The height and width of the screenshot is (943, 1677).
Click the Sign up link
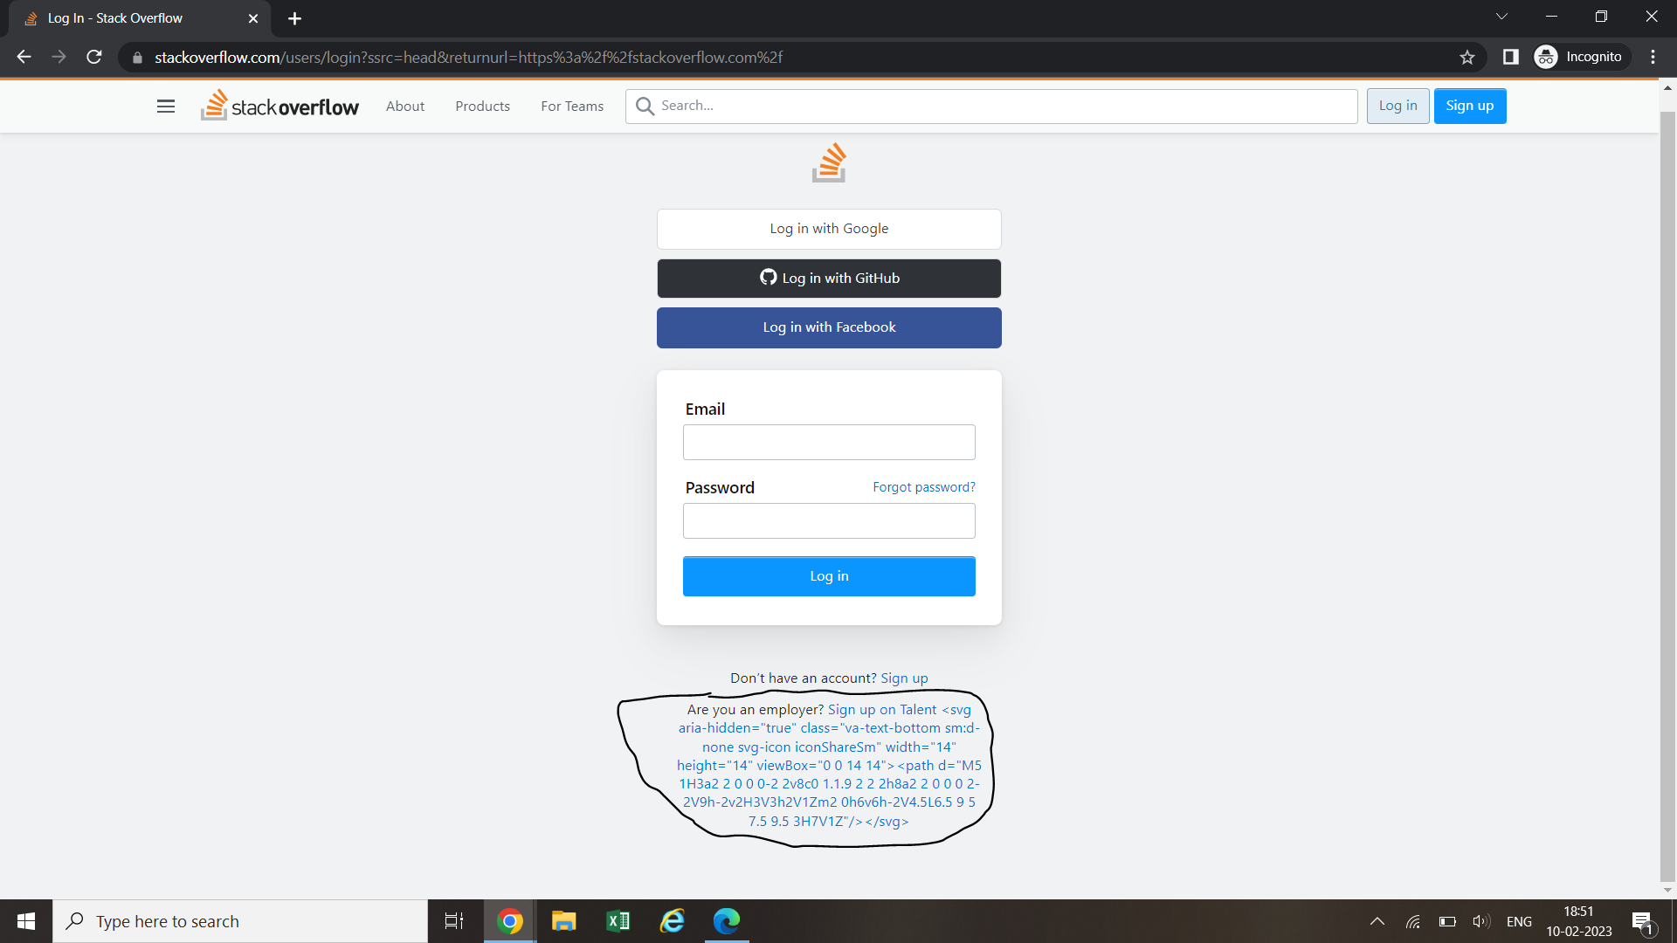coord(904,677)
